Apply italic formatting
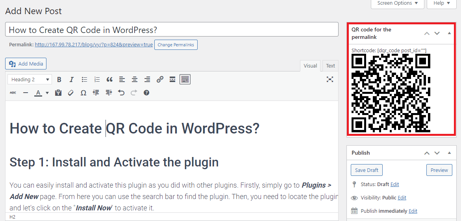The width and height of the screenshot is (461, 221). (x=72, y=80)
